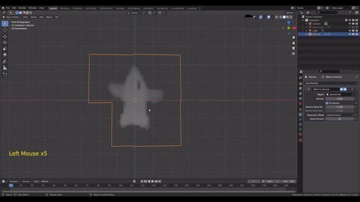Select the Measure tool
This screenshot has width=360, height=202.
click(x=5, y=67)
